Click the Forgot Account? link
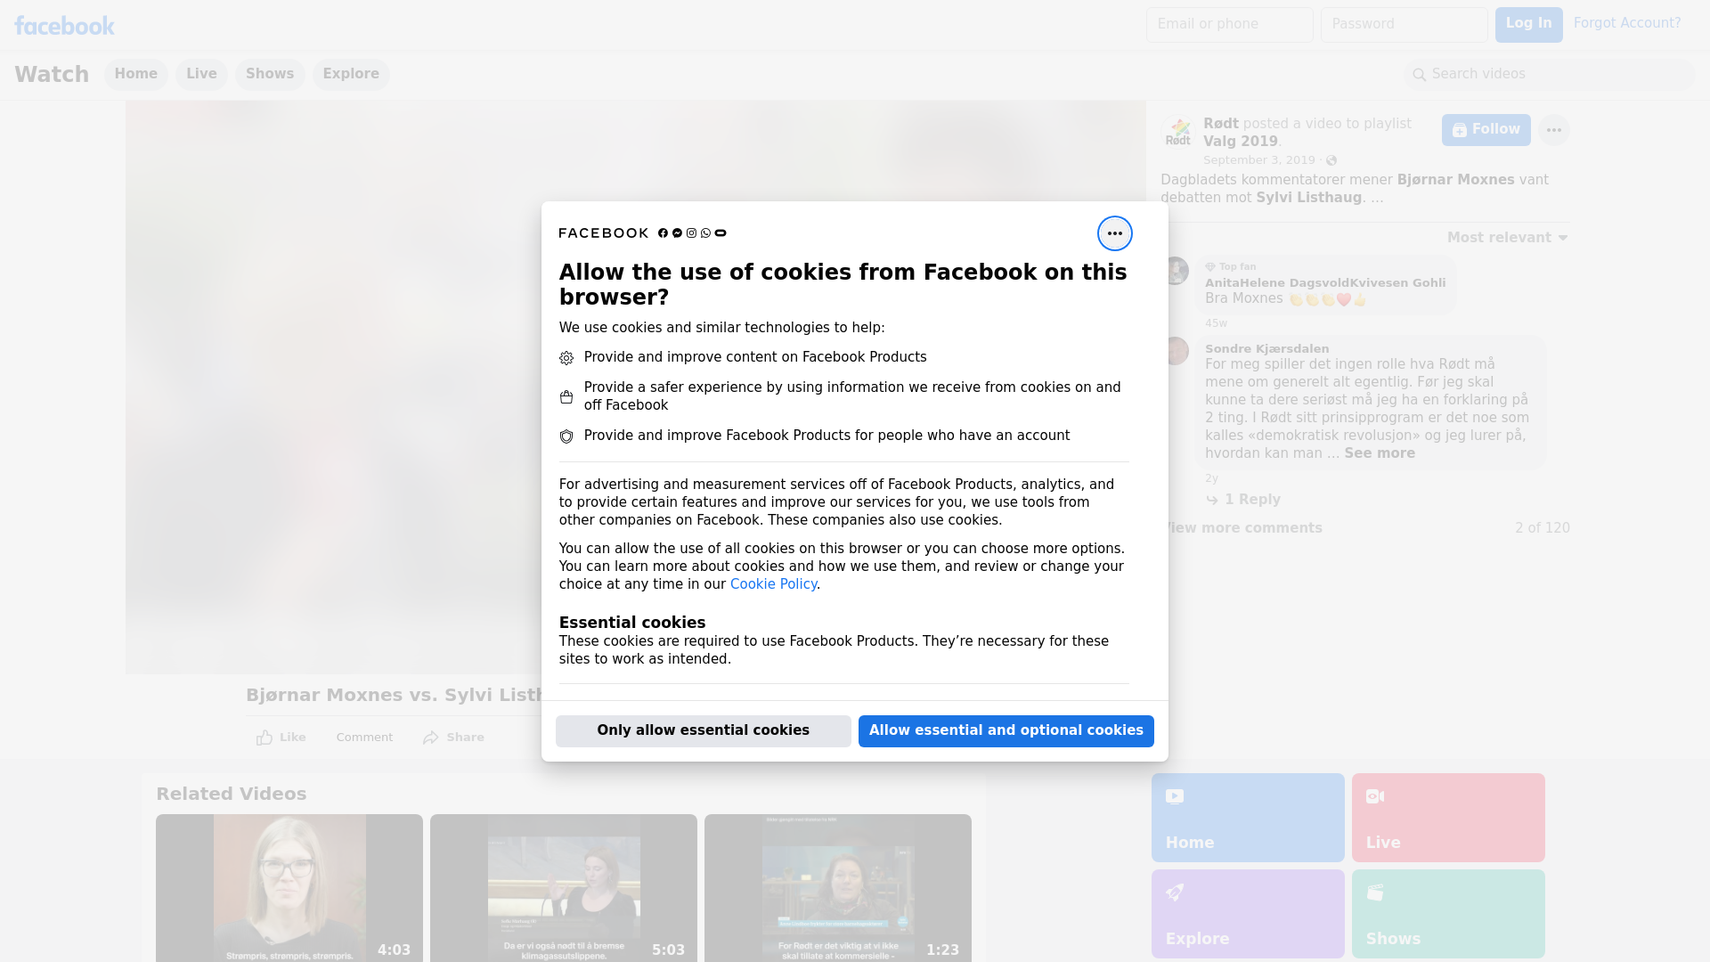Screen dimensions: 1710x962 point(1627,23)
